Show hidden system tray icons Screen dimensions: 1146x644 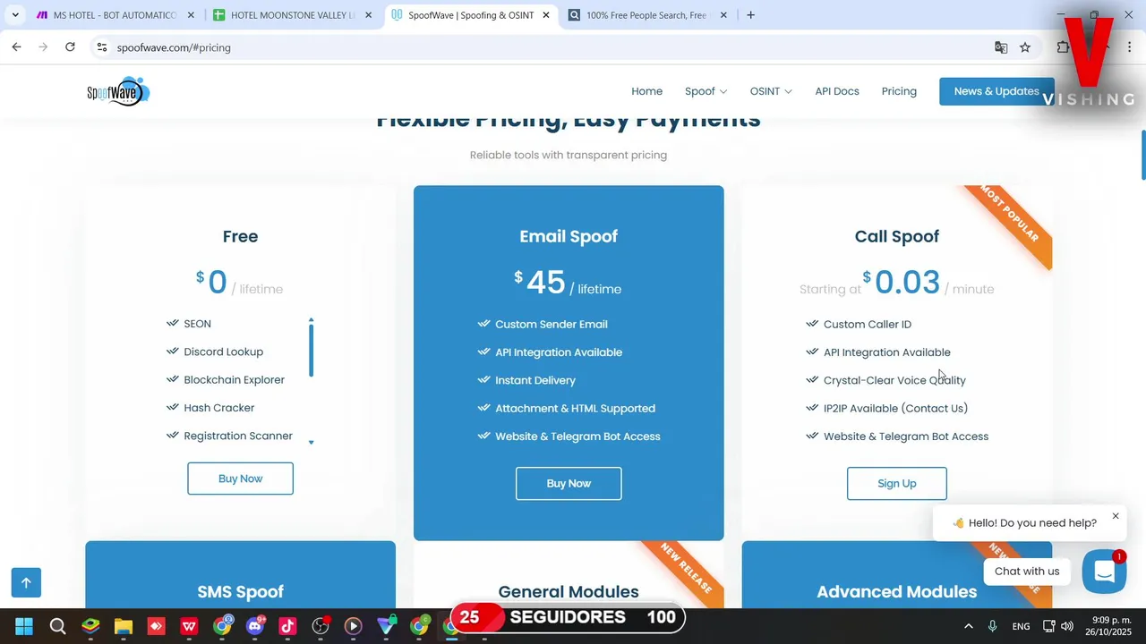(968, 626)
